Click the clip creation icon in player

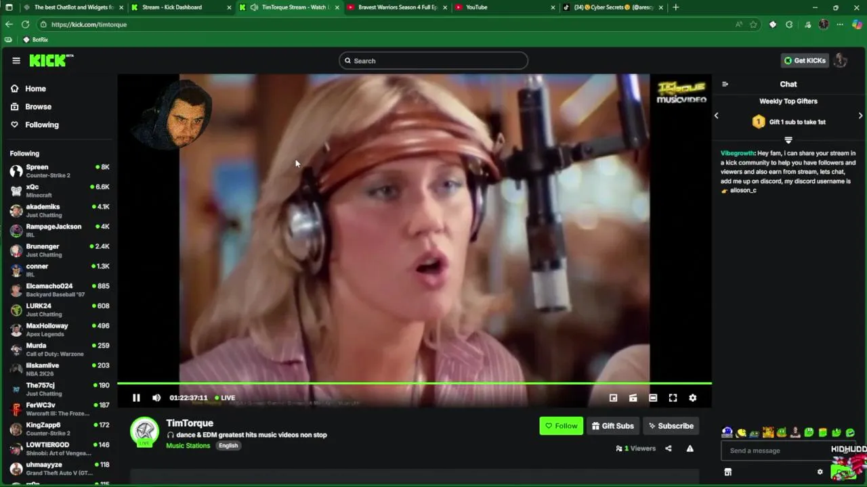(x=633, y=398)
